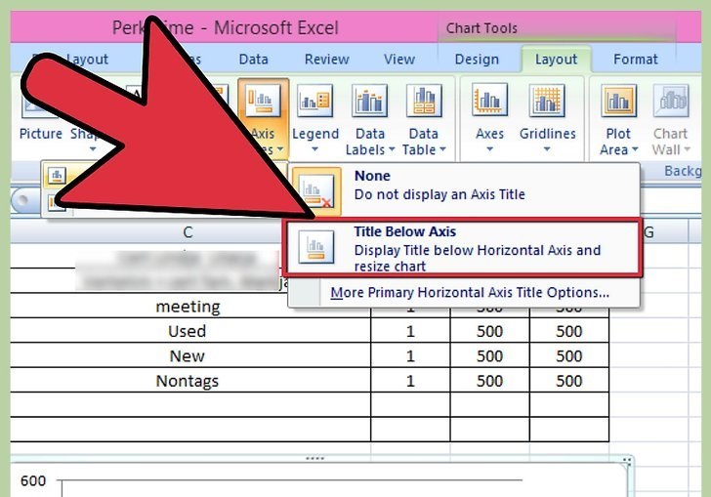The height and width of the screenshot is (497, 711).
Task: Select column C header
Action: pyautogui.click(x=188, y=232)
